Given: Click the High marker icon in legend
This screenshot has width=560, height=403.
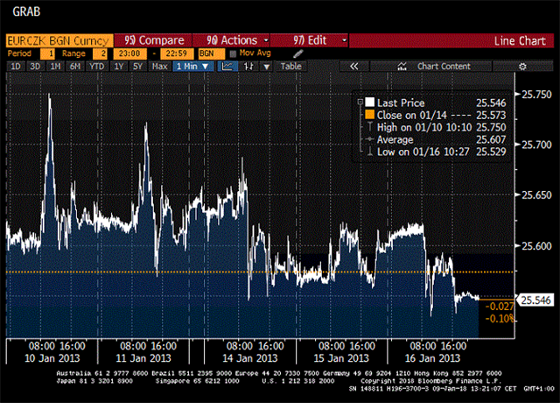Looking at the screenshot, I should pyautogui.click(x=369, y=126).
